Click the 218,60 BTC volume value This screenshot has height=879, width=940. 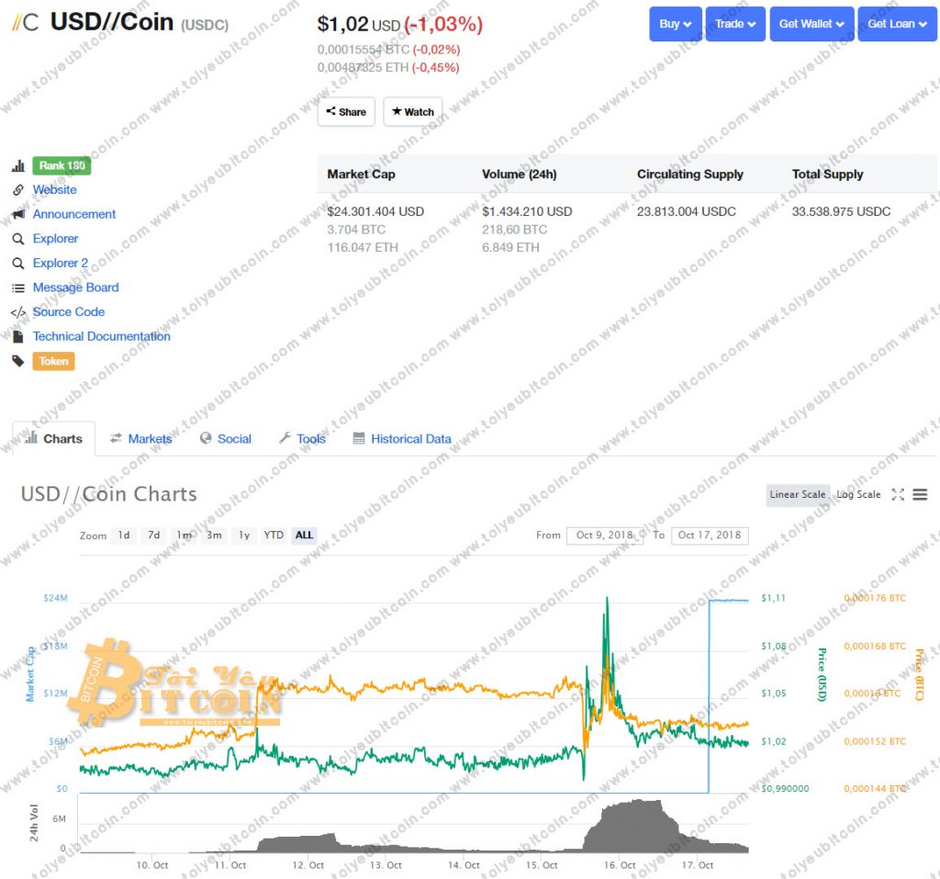point(514,230)
